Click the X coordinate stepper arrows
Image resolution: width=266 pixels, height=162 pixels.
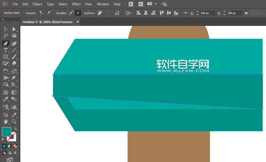coord(197,13)
